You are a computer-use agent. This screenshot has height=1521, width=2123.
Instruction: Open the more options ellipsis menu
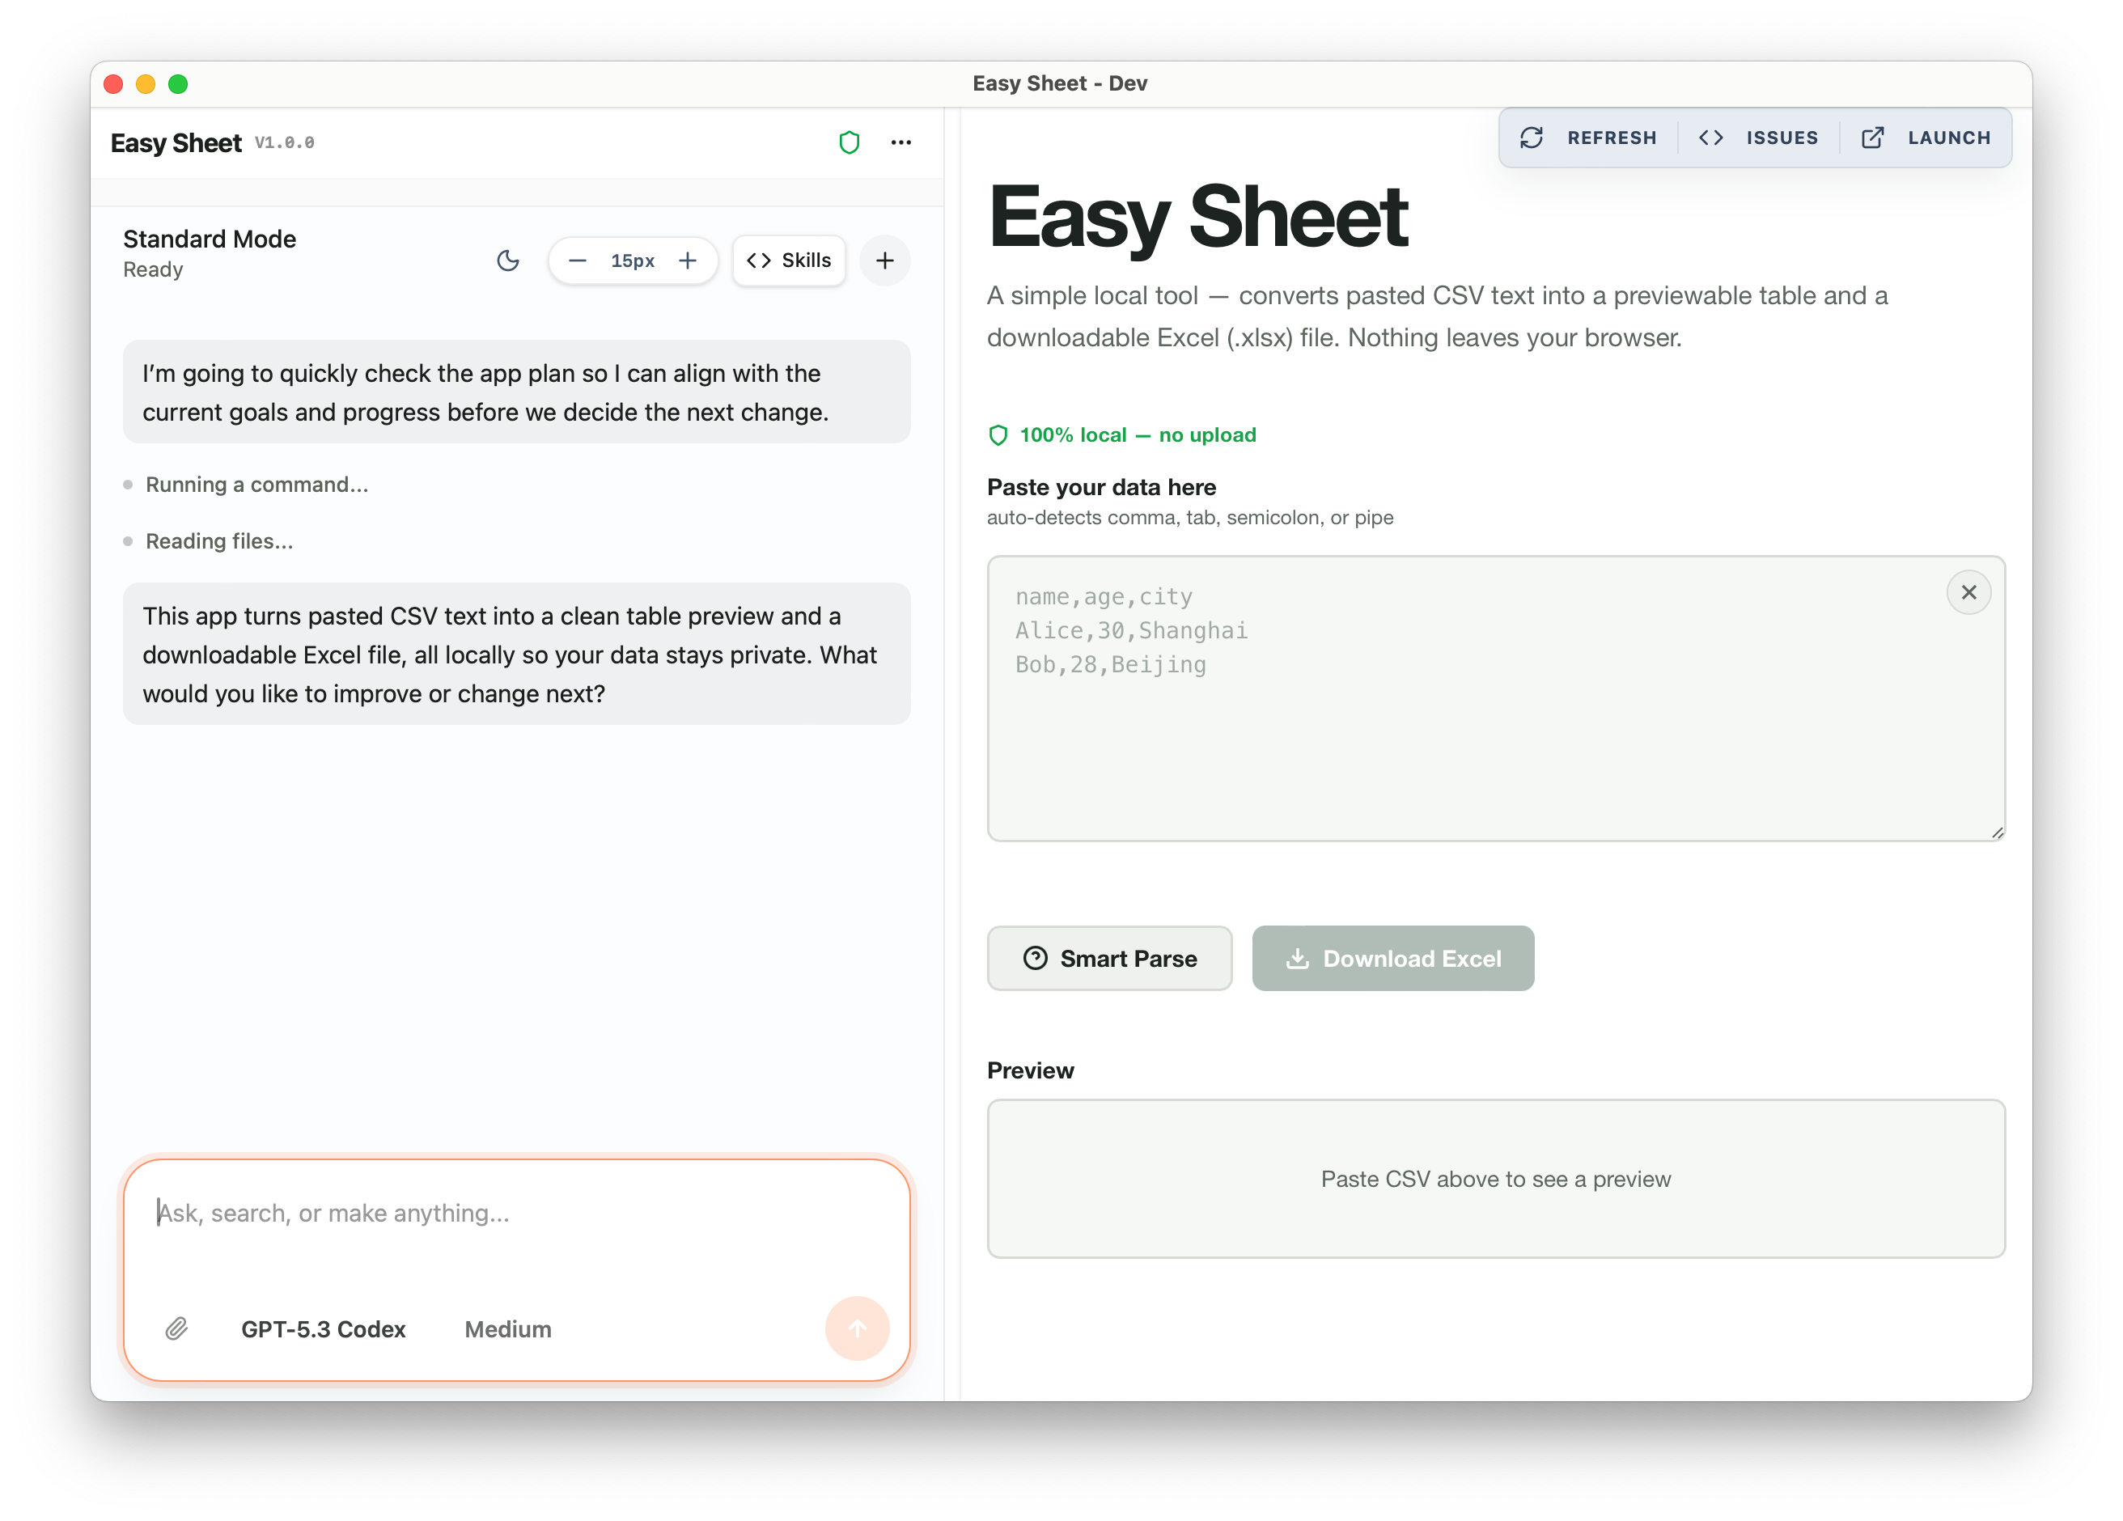coord(900,142)
